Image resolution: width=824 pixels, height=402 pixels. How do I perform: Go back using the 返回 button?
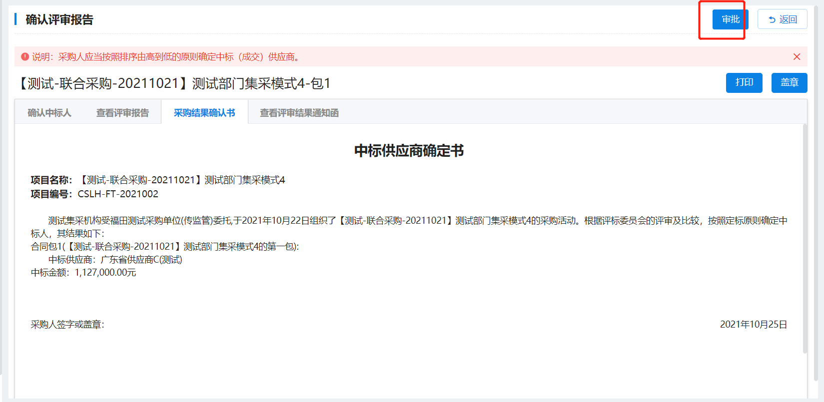pyautogui.click(x=782, y=19)
